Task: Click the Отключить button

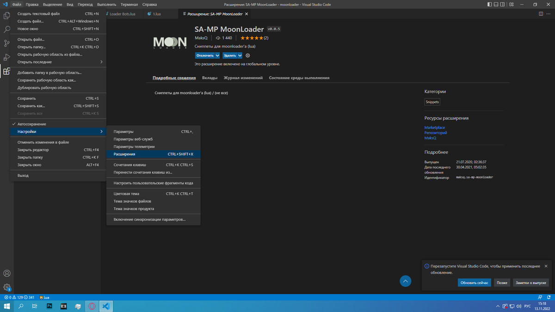Action: pyautogui.click(x=205, y=55)
